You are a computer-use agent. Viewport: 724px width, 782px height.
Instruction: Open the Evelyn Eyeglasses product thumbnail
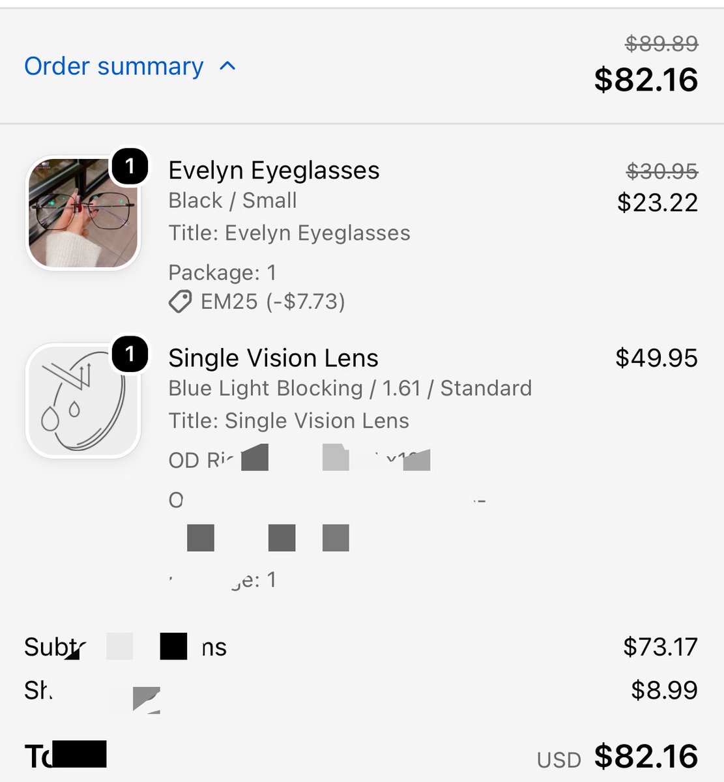83,213
